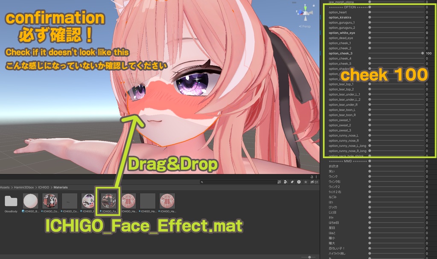
Task: Click the Project panel search field
Action: point(239,182)
